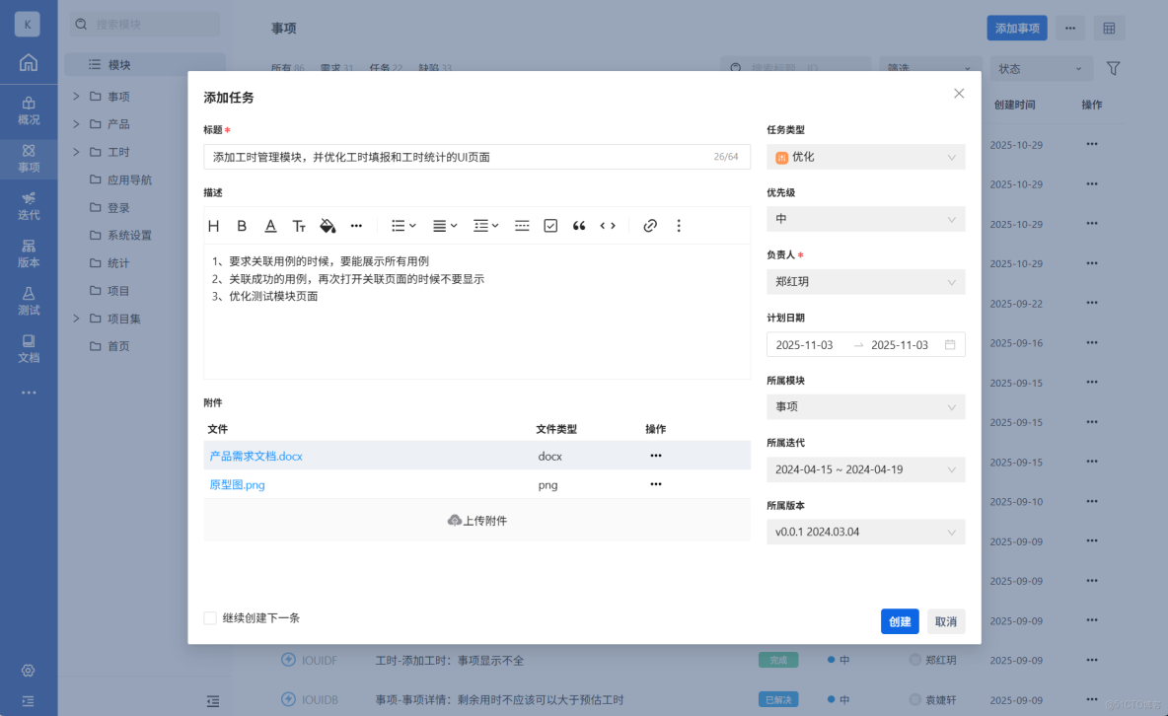1168x716 pixels.
Task: Open the 任务类型 dropdown showing 优化
Action: point(865,156)
